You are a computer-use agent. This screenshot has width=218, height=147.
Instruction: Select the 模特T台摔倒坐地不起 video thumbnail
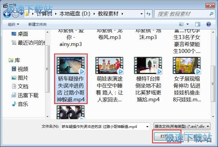point(148,65)
